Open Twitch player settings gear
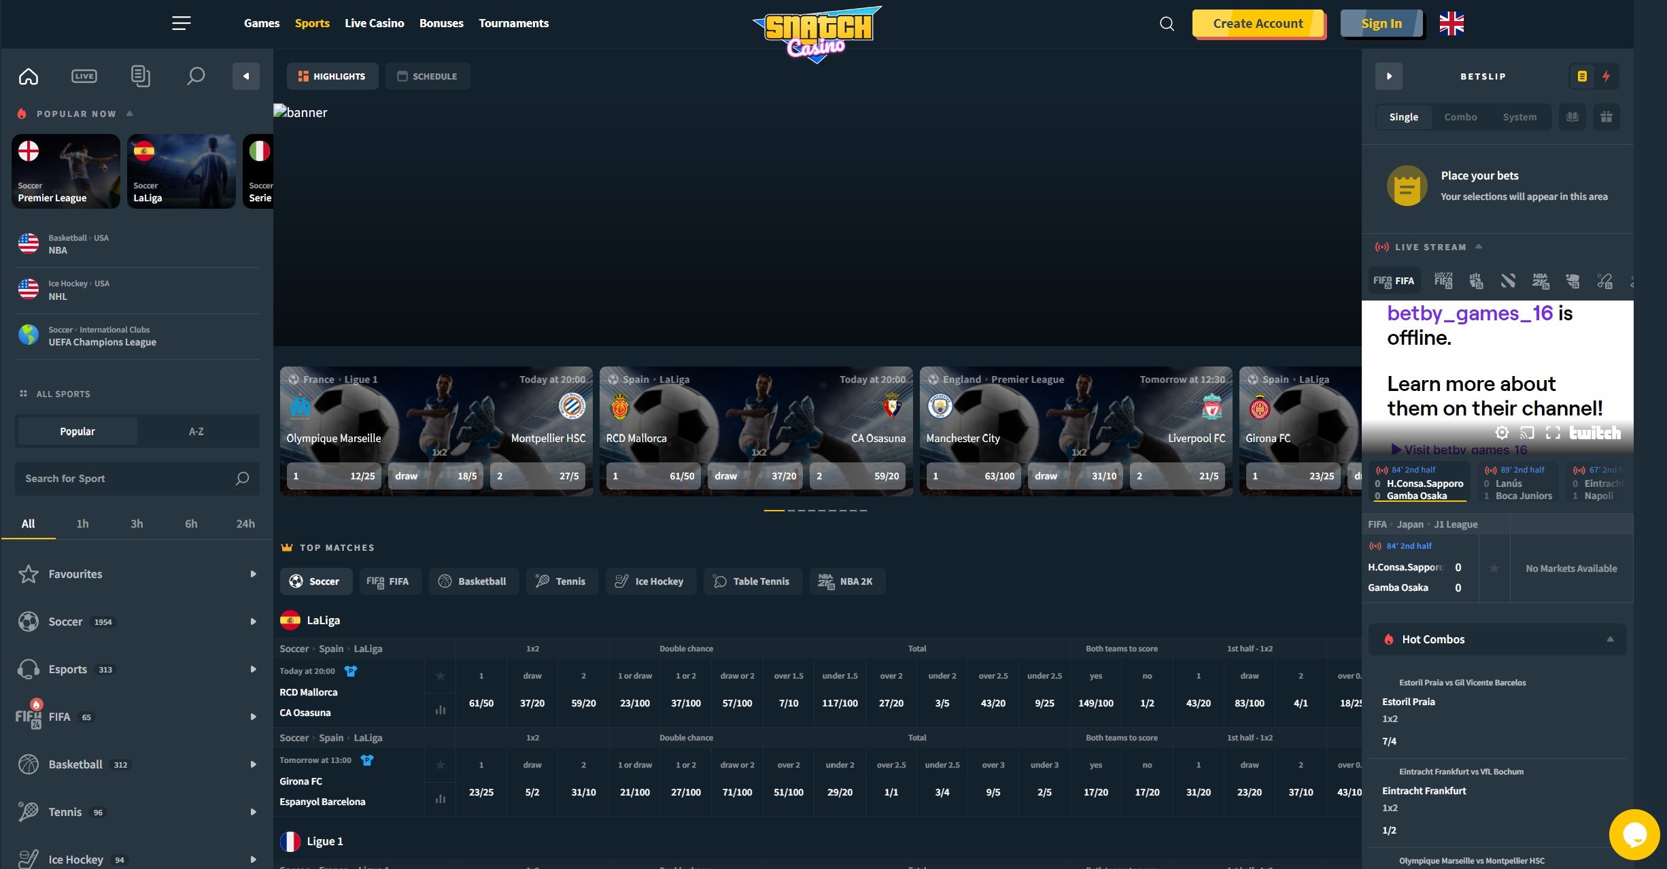This screenshot has height=869, width=1667. (1502, 432)
